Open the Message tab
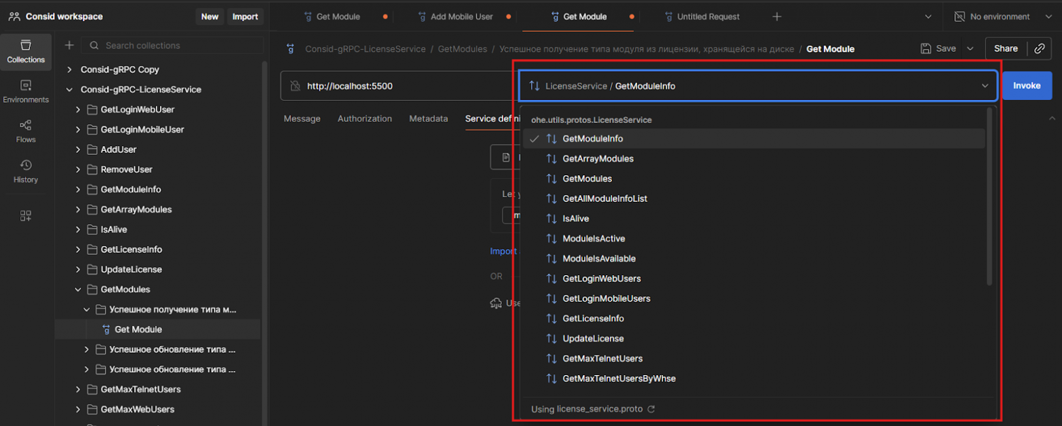The image size is (1062, 426). [x=302, y=118]
